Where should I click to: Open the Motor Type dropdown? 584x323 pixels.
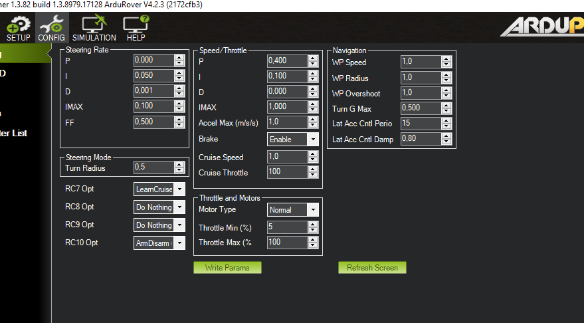313,210
